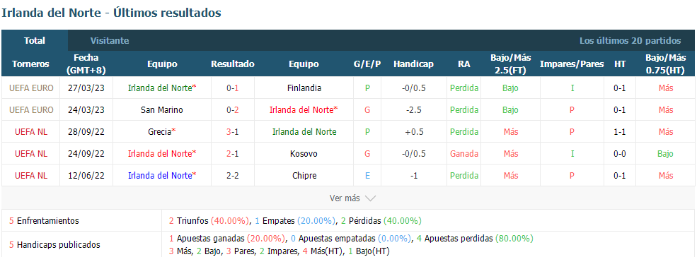Expand the Ver más chevron arrow

(x=370, y=198)
